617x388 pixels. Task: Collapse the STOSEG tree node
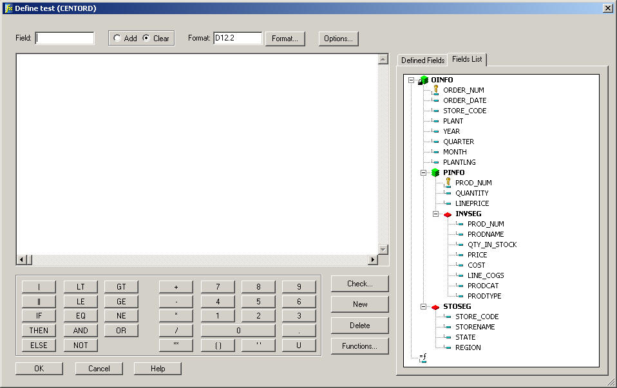pyautogui.click(x=423, y=306)
